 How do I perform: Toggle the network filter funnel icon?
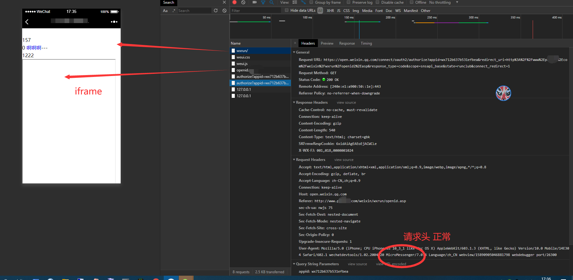pos(263,2)
